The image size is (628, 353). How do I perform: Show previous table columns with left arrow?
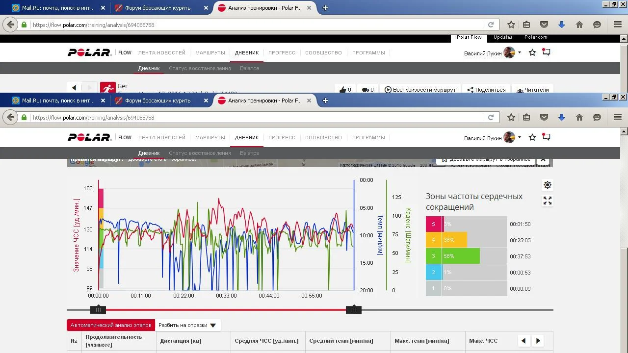click(524, 341)
